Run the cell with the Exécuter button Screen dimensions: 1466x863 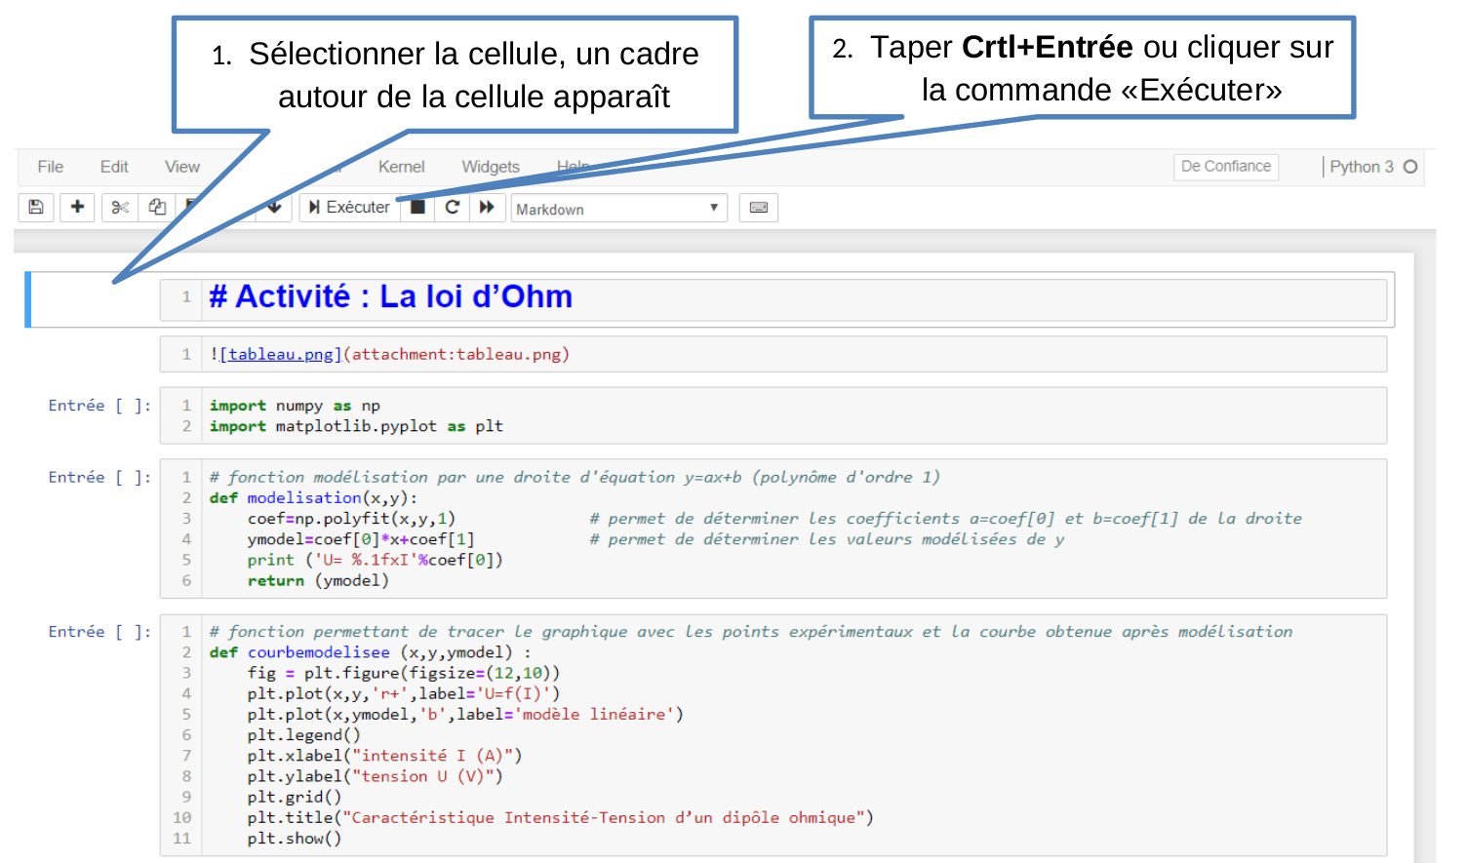[x=348, y=207]
